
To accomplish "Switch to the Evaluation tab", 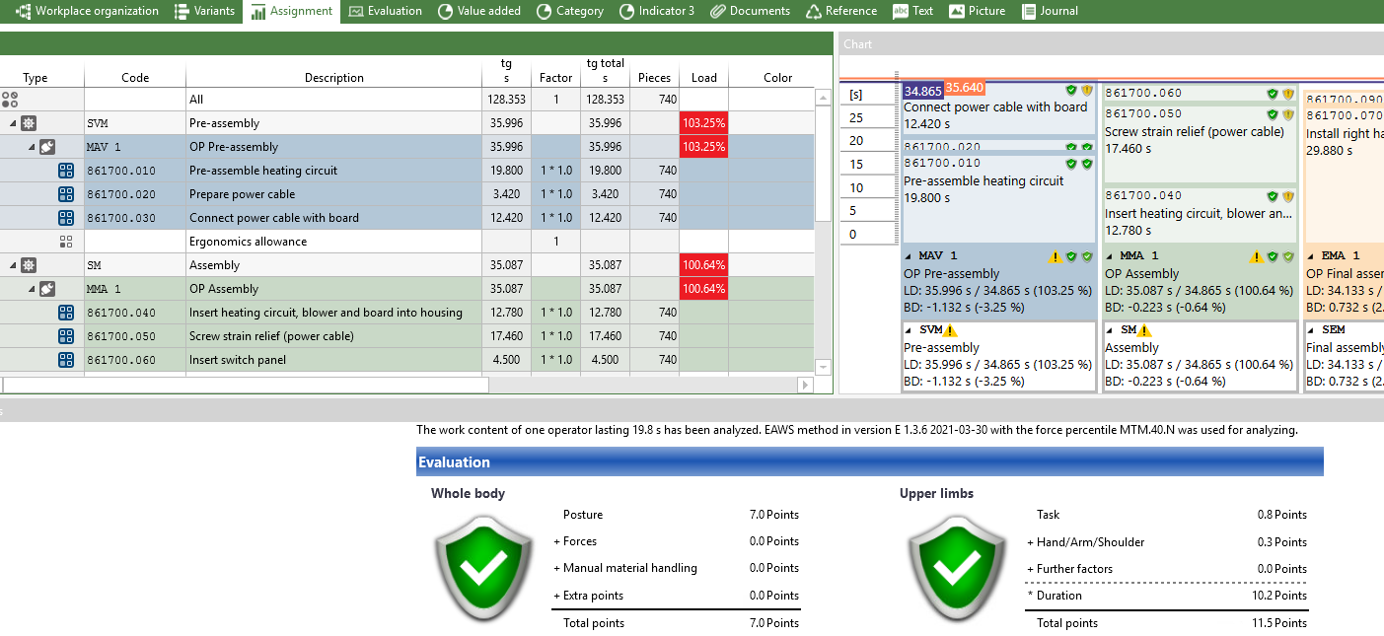I will point(385,11).
